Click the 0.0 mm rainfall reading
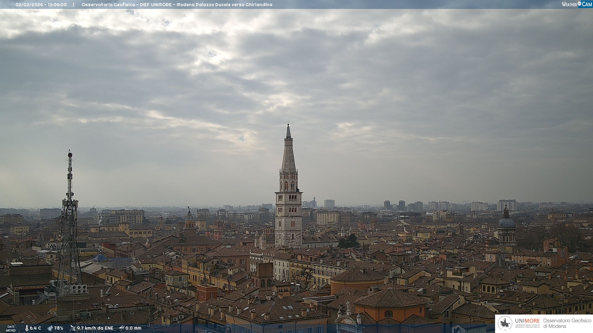This screenshot has width=593, height=333. click(133, 328)
